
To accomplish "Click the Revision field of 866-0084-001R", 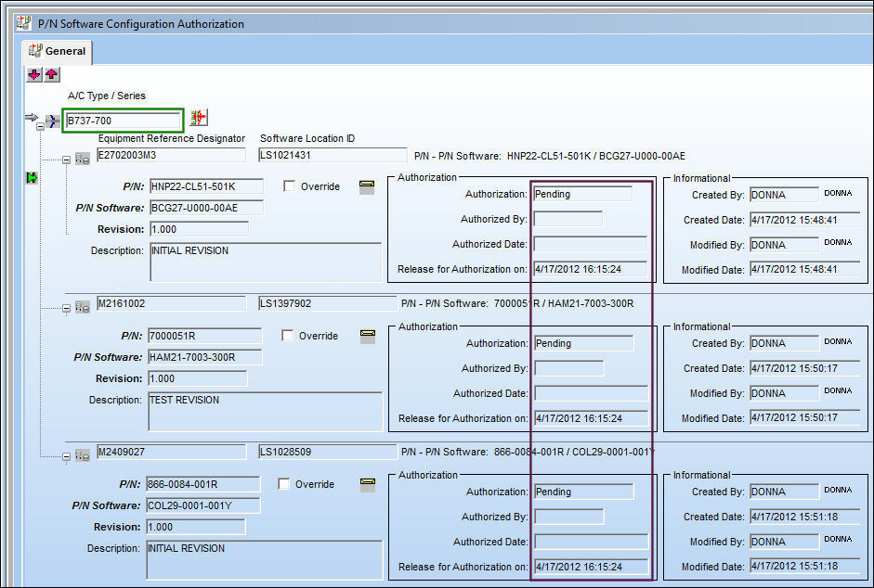I will pyautogui.click(x=196, y=527).
